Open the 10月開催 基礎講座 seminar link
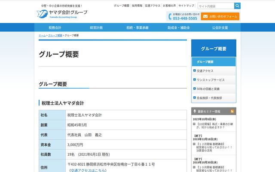The height and width of the screenshot is (172, 275). pos(214,169)
